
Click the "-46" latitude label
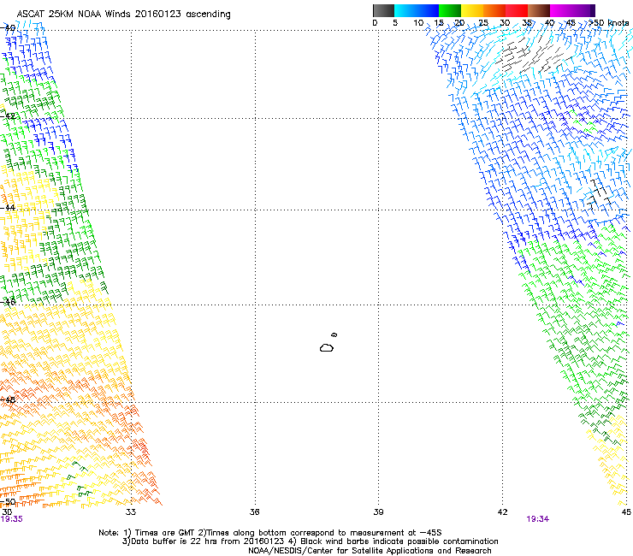[8, 302]
